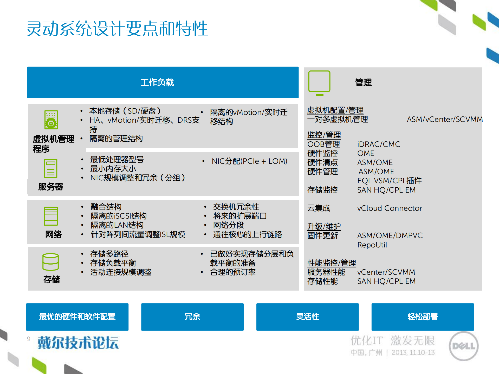Expand the 虚拟机配置/管理 section
This screenshot has width=499, height=374.
point(335,110)
